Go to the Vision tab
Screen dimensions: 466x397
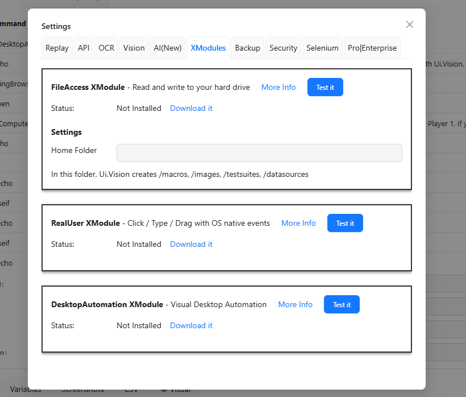point(134,48)
